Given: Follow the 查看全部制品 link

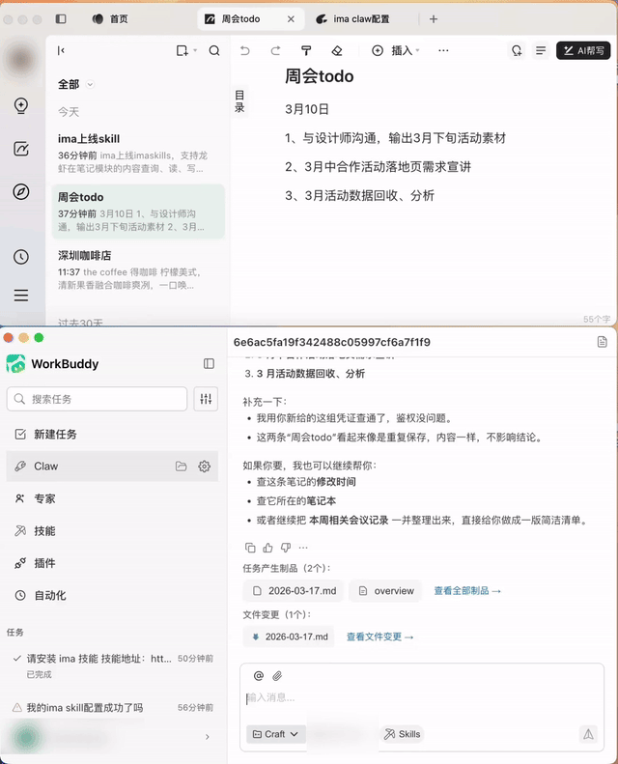Looking at the screenshot, I should (x=467, y=590).
